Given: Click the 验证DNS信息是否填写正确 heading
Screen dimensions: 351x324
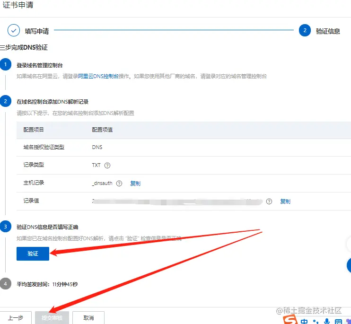Looking at the screenshot, I should 47,227.
